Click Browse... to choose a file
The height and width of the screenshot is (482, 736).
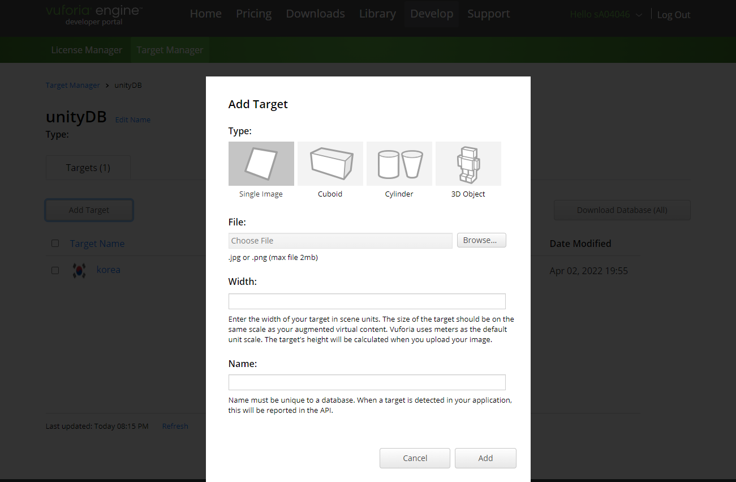tap(481, 240)
